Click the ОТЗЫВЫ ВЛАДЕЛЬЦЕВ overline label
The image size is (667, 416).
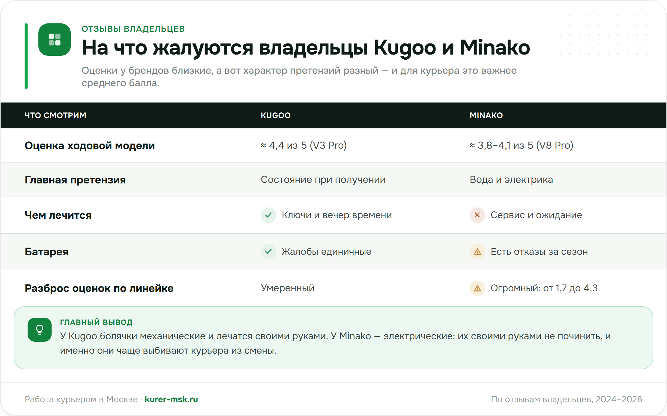133,29
